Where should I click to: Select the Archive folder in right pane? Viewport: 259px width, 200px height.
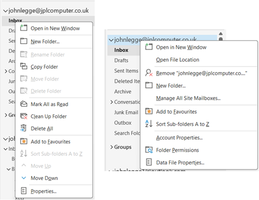tap(123, 91)
